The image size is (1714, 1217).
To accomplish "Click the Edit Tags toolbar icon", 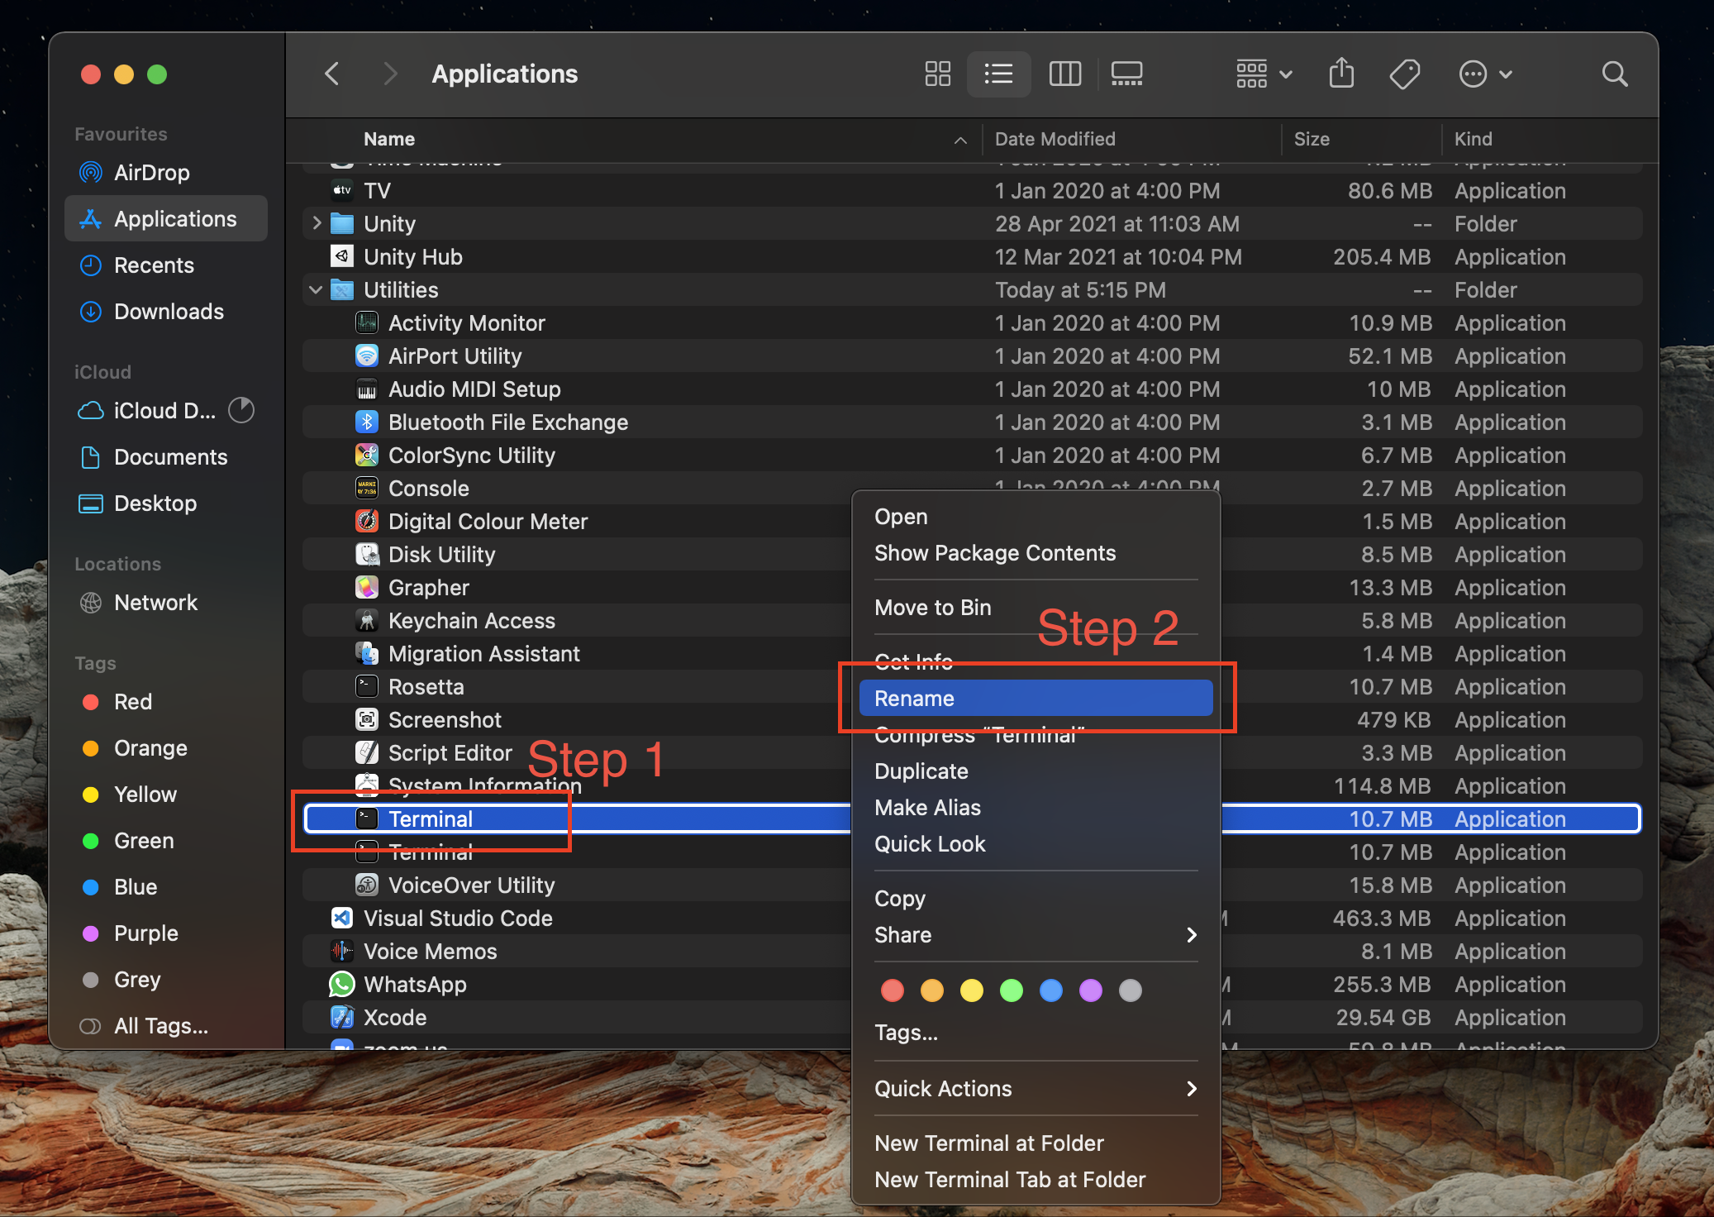I will pyautogui.click(x=1404, y=74).
